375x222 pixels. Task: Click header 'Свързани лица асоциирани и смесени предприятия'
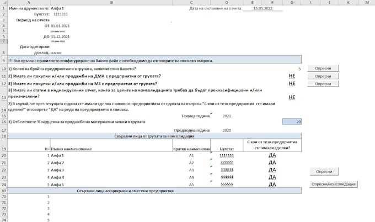click(125, 191)
